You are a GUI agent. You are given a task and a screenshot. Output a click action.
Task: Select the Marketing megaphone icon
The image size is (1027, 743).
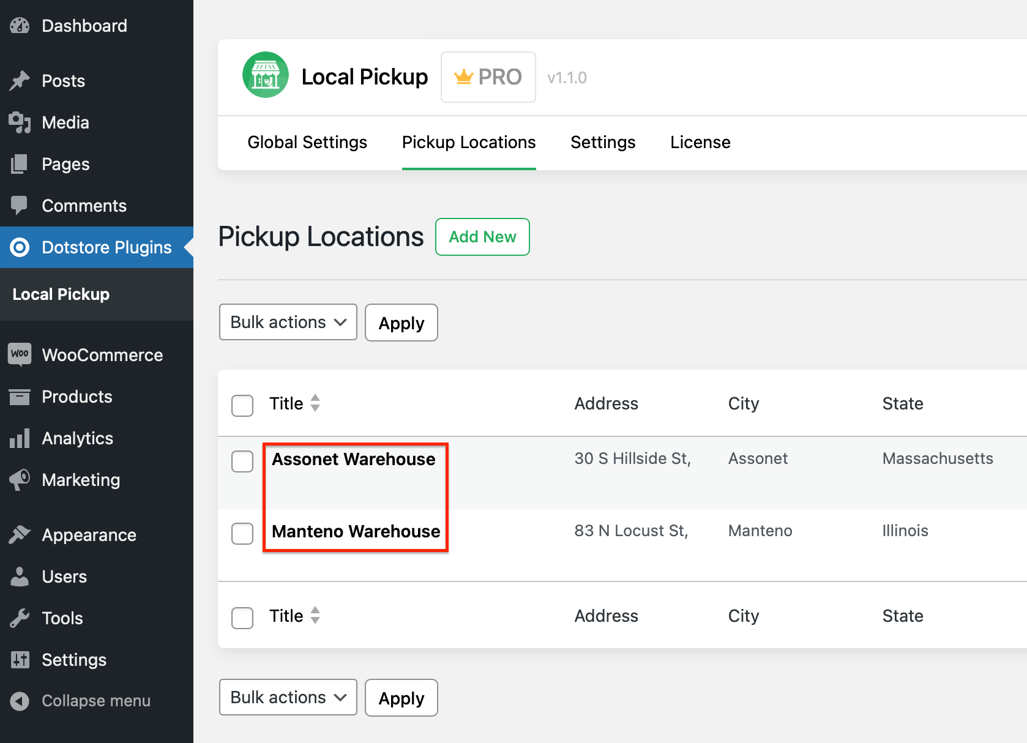click(20, 480)
